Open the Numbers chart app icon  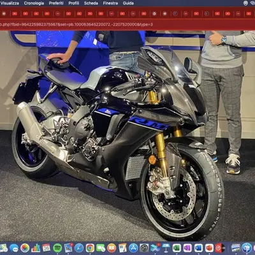[x=36, y=248]
